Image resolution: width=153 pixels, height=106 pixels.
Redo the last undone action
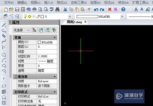102,10
